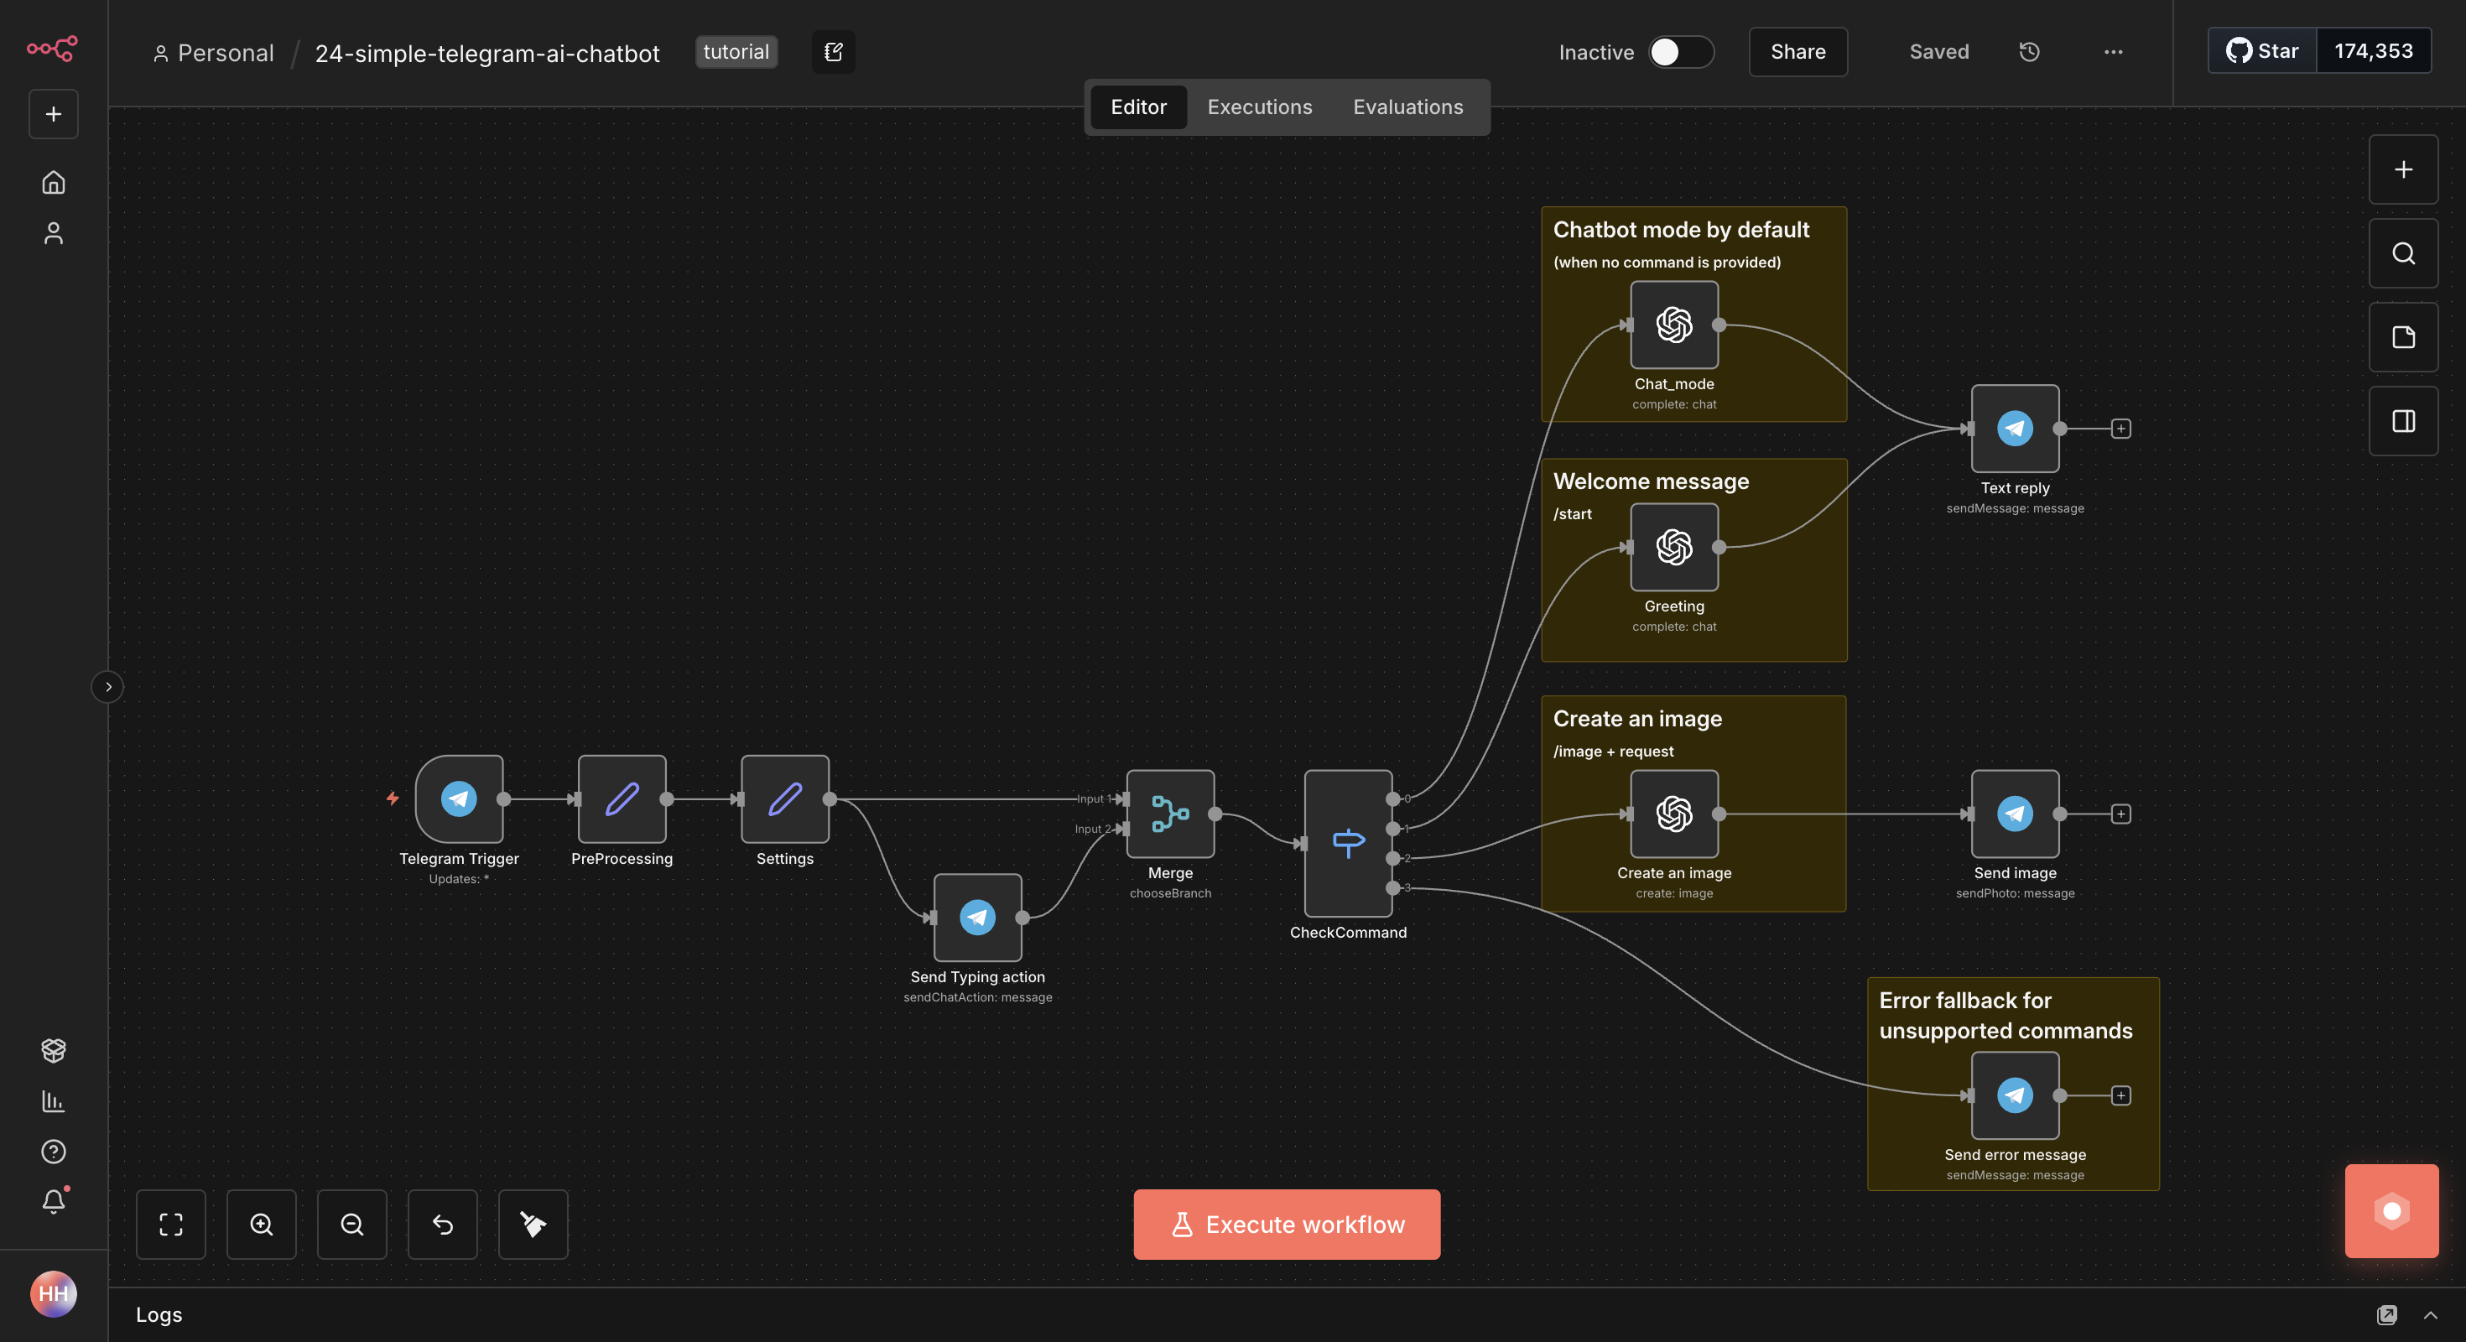The height and width of the screenshot is (1342, 2466).
Task: Select the CheckCommand switch node
Action: point(1347,842)
